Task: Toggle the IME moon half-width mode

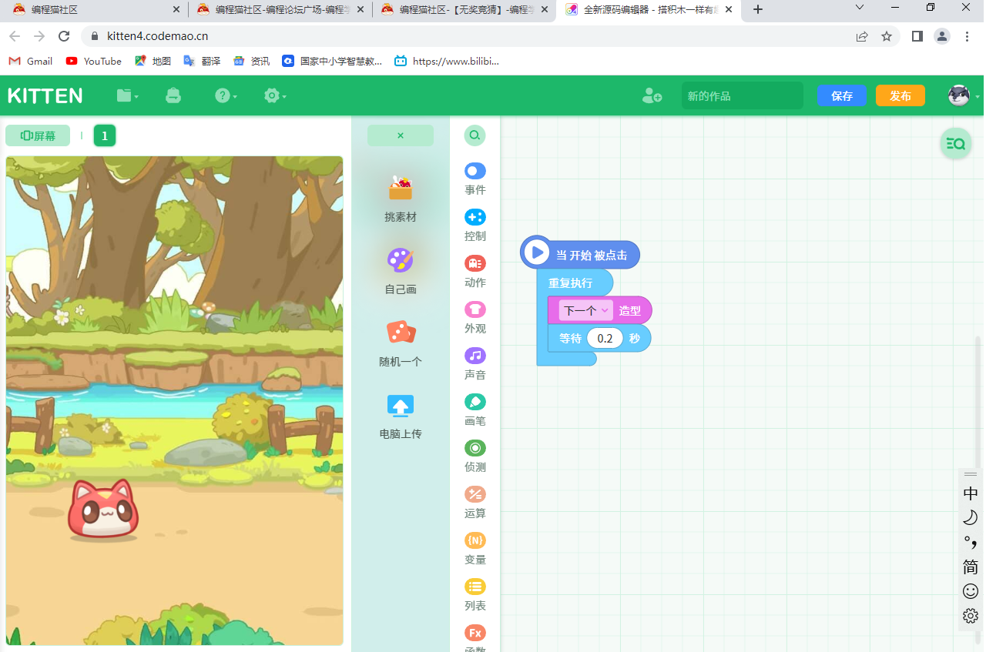Action: click(971, 517)
